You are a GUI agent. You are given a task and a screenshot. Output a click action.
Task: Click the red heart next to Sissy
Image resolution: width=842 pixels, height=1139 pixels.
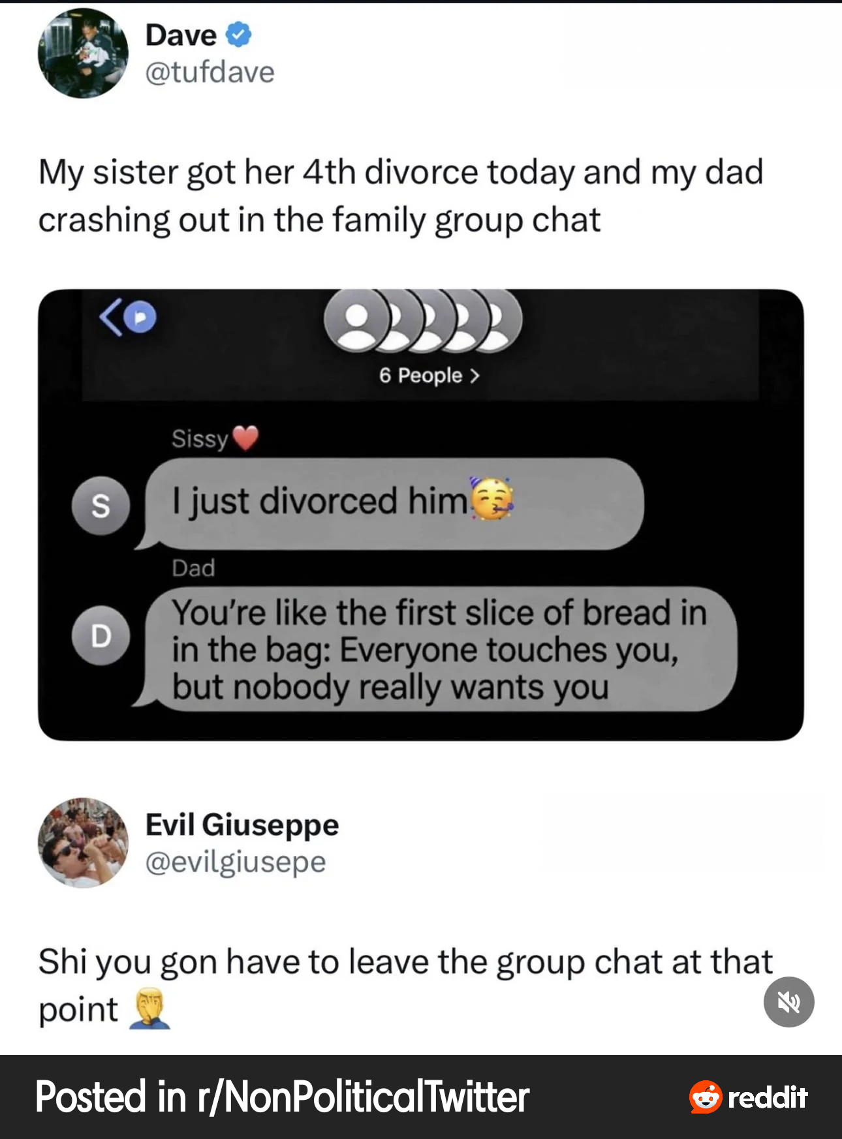coord(246,438)
